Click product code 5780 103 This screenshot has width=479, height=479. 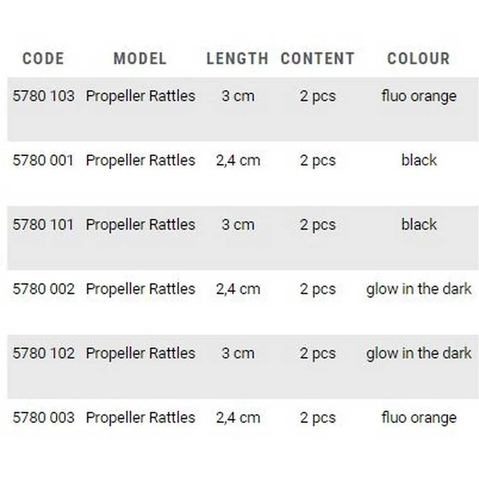(44, 96)
